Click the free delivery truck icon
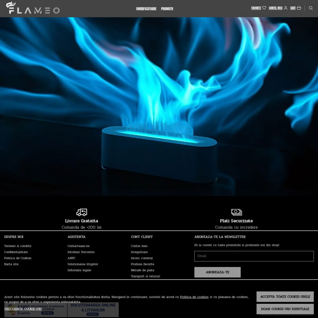 click(x=82, y=212)
